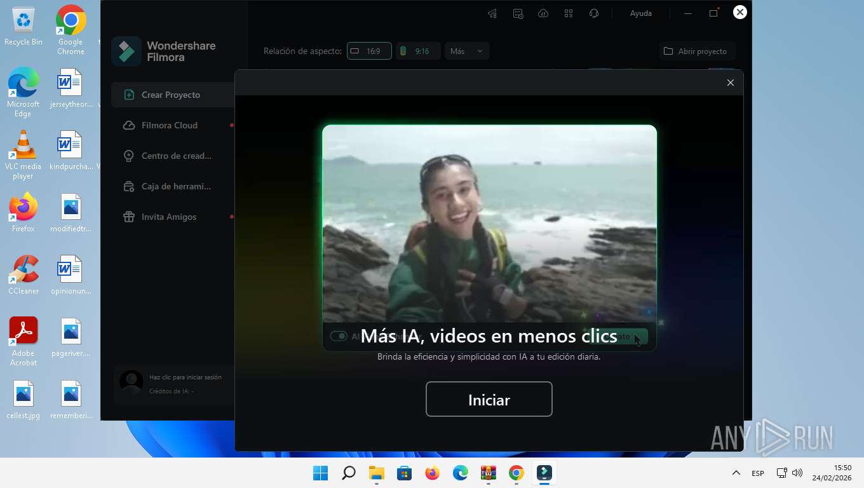Click the promo video thumbnail
The width and height of the screenshot is (864, 488).
coord(489,238)
